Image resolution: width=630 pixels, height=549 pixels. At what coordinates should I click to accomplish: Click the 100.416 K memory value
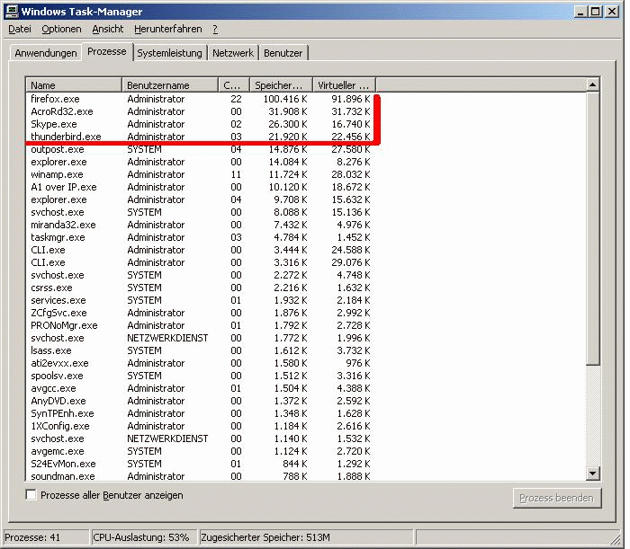click(x=285, y=99)
